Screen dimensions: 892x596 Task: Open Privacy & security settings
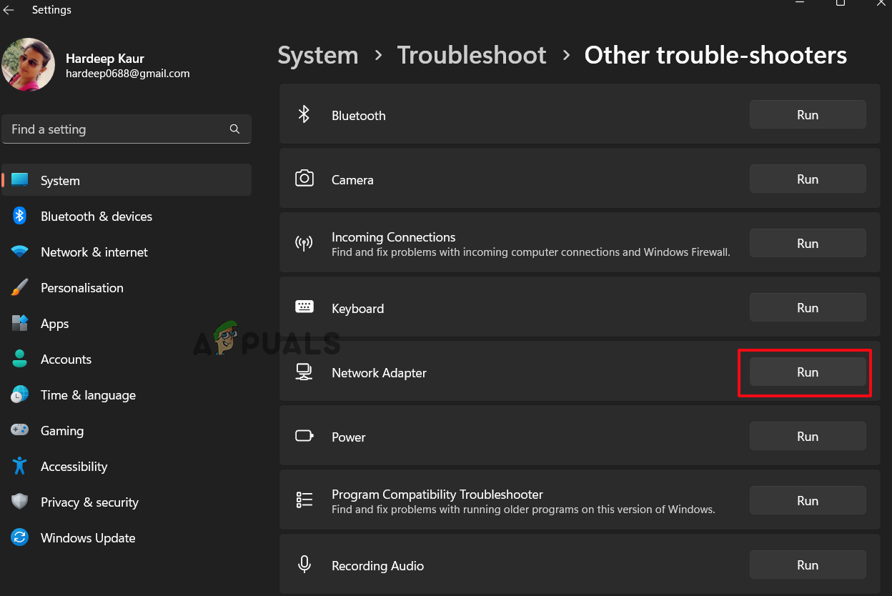pyautogui.click(x=89, y=502)
